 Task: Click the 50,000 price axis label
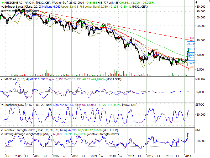point(201,7)
